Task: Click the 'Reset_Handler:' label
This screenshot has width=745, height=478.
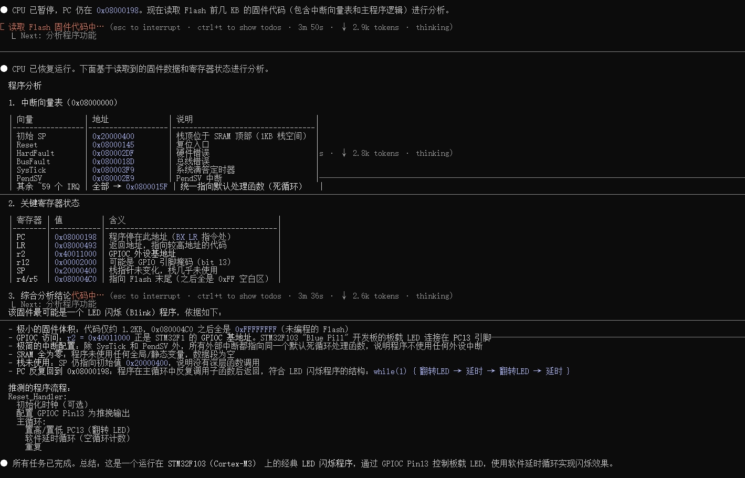Action: (x=37, y=396)
